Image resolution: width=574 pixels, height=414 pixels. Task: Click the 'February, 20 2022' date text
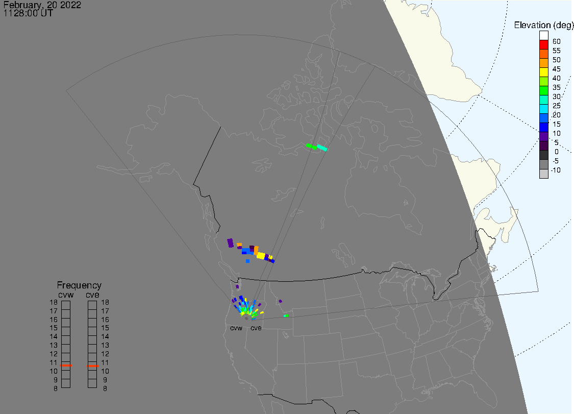42,5
